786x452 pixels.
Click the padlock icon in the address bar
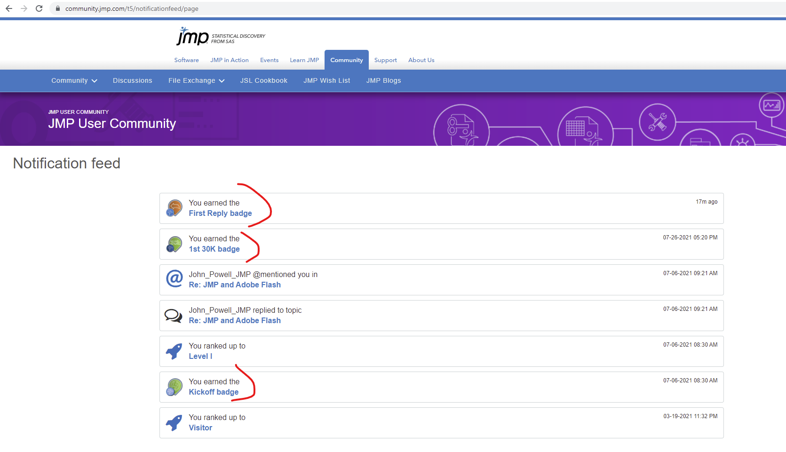pyautogui.click(x=57, y=8)
